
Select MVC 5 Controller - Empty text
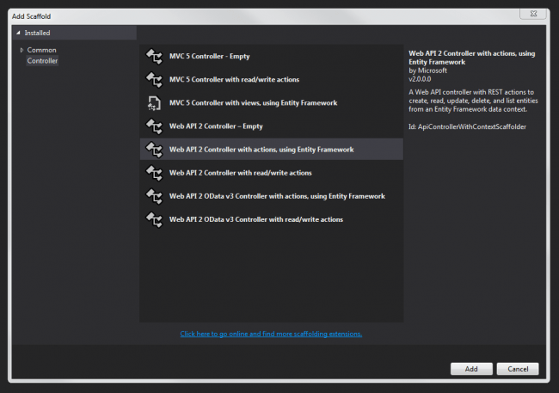pyautogui.click(x=209, y=57)
